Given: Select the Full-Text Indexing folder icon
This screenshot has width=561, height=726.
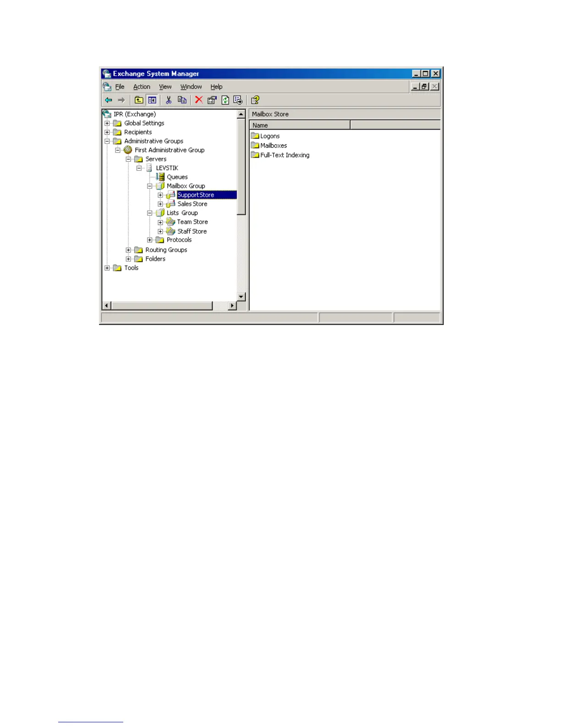Looking at the screenshot, I should (255, 155).
